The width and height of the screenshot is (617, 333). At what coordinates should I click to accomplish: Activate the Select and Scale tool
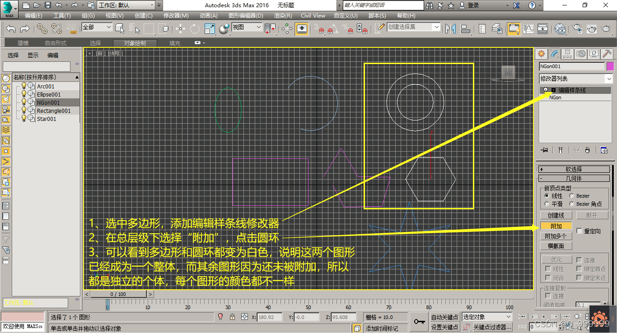point(210,29)
